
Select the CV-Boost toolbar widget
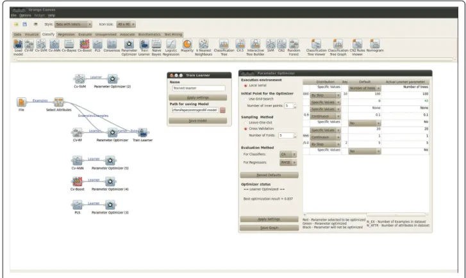(x=85, y=44)
